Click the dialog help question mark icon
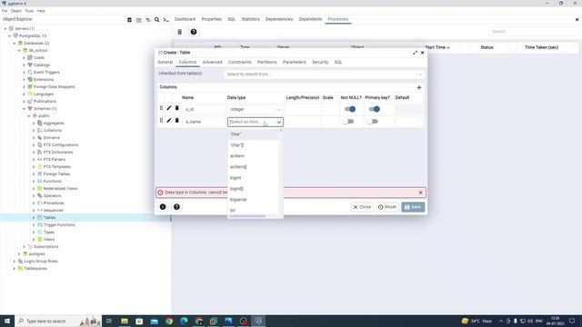Screen dimensions: 582x327 [176, 207]
